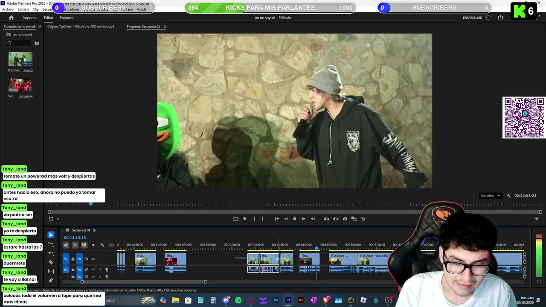This screenshot has width=546, height=307.
Task: Toggle A2 track lock
Action: click(x=73, y=277)
